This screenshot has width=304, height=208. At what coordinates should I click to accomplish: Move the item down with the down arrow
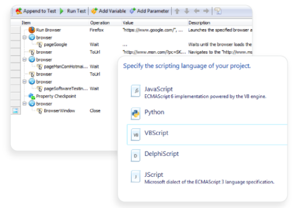187,11
